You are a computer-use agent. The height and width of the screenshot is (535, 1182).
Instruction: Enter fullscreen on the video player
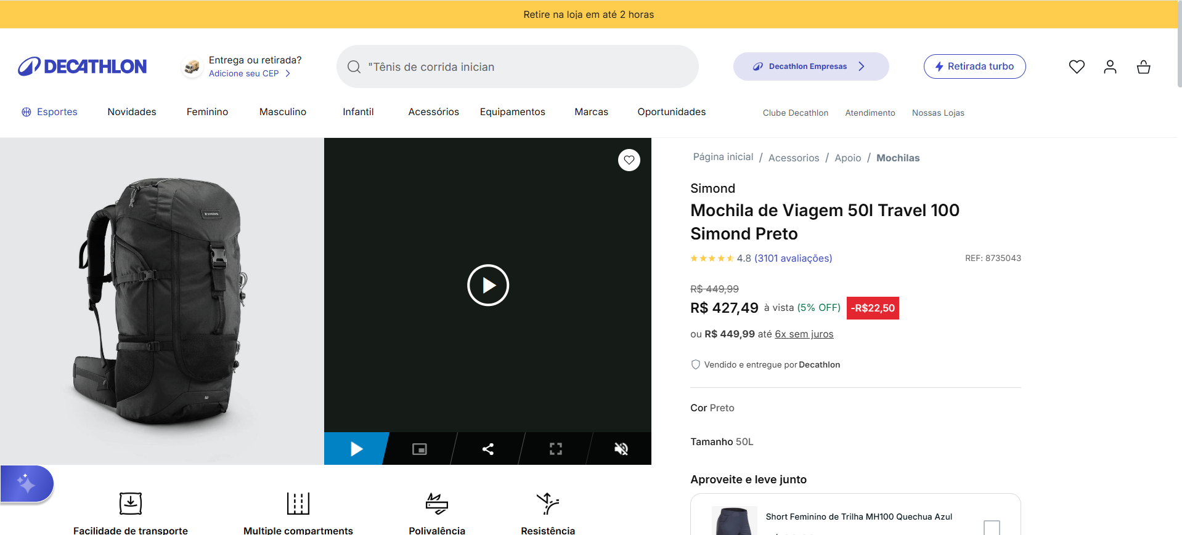(x=556, y=449)
